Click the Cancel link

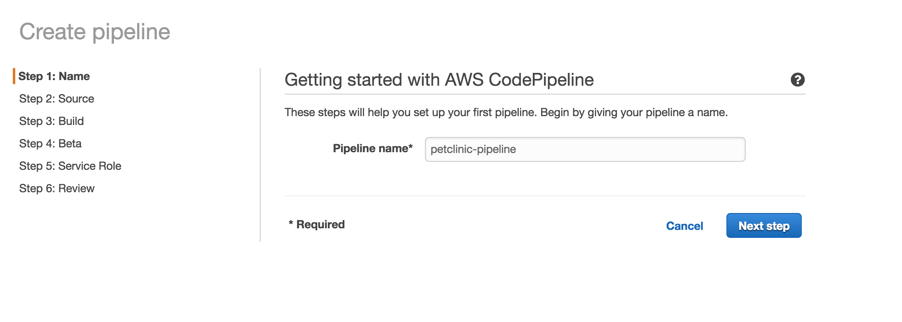(684, 226)
